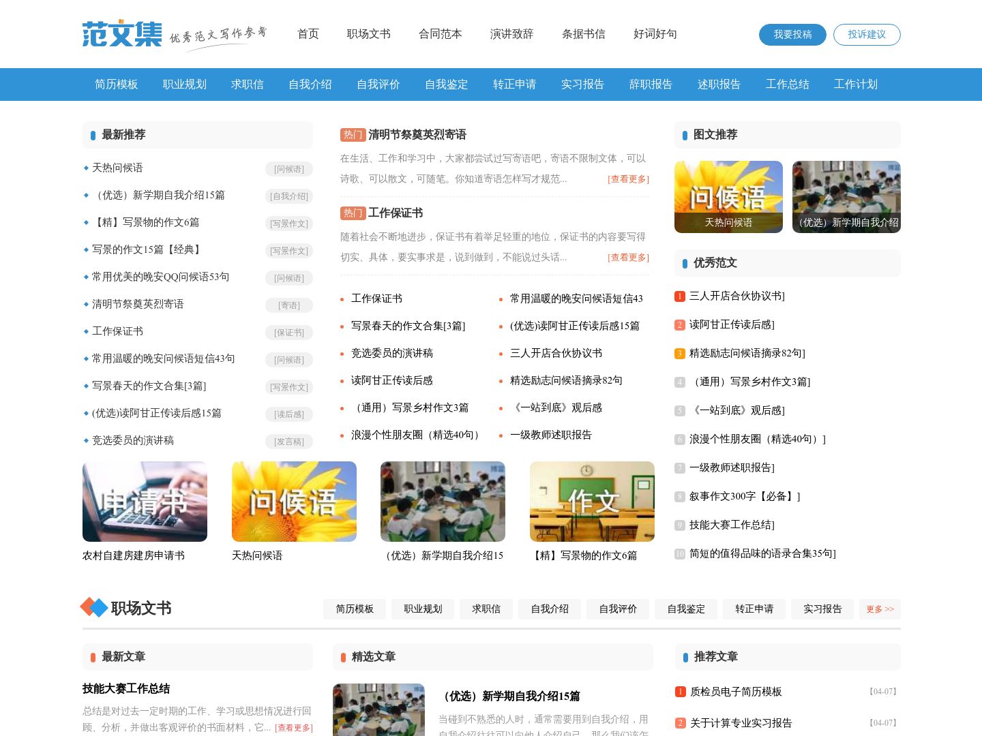
Task: Open the 申请书 laptop thumbnail
Action: (145, 502)
